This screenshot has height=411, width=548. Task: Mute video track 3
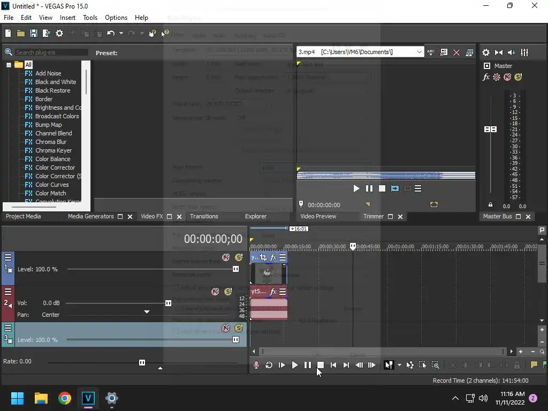click(226, 328)
